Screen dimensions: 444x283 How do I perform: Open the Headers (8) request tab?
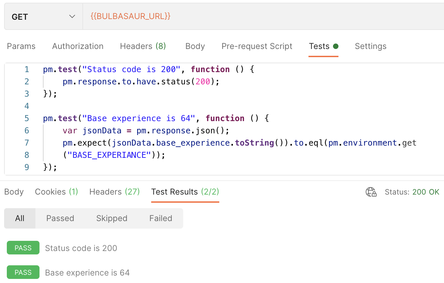[x=143, y=46]
